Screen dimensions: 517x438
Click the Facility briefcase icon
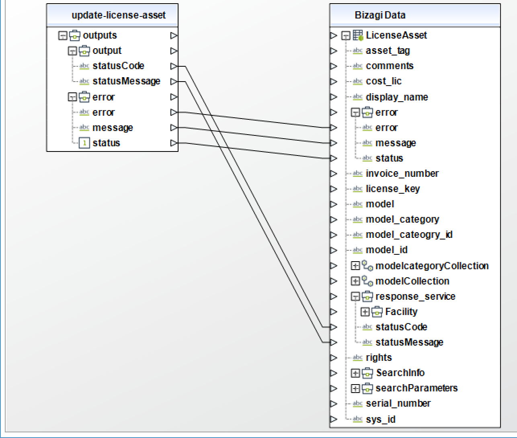[377, 312]
